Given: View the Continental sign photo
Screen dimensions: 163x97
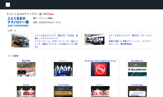Looking at the screenshot, I should (x=63, y=92).
